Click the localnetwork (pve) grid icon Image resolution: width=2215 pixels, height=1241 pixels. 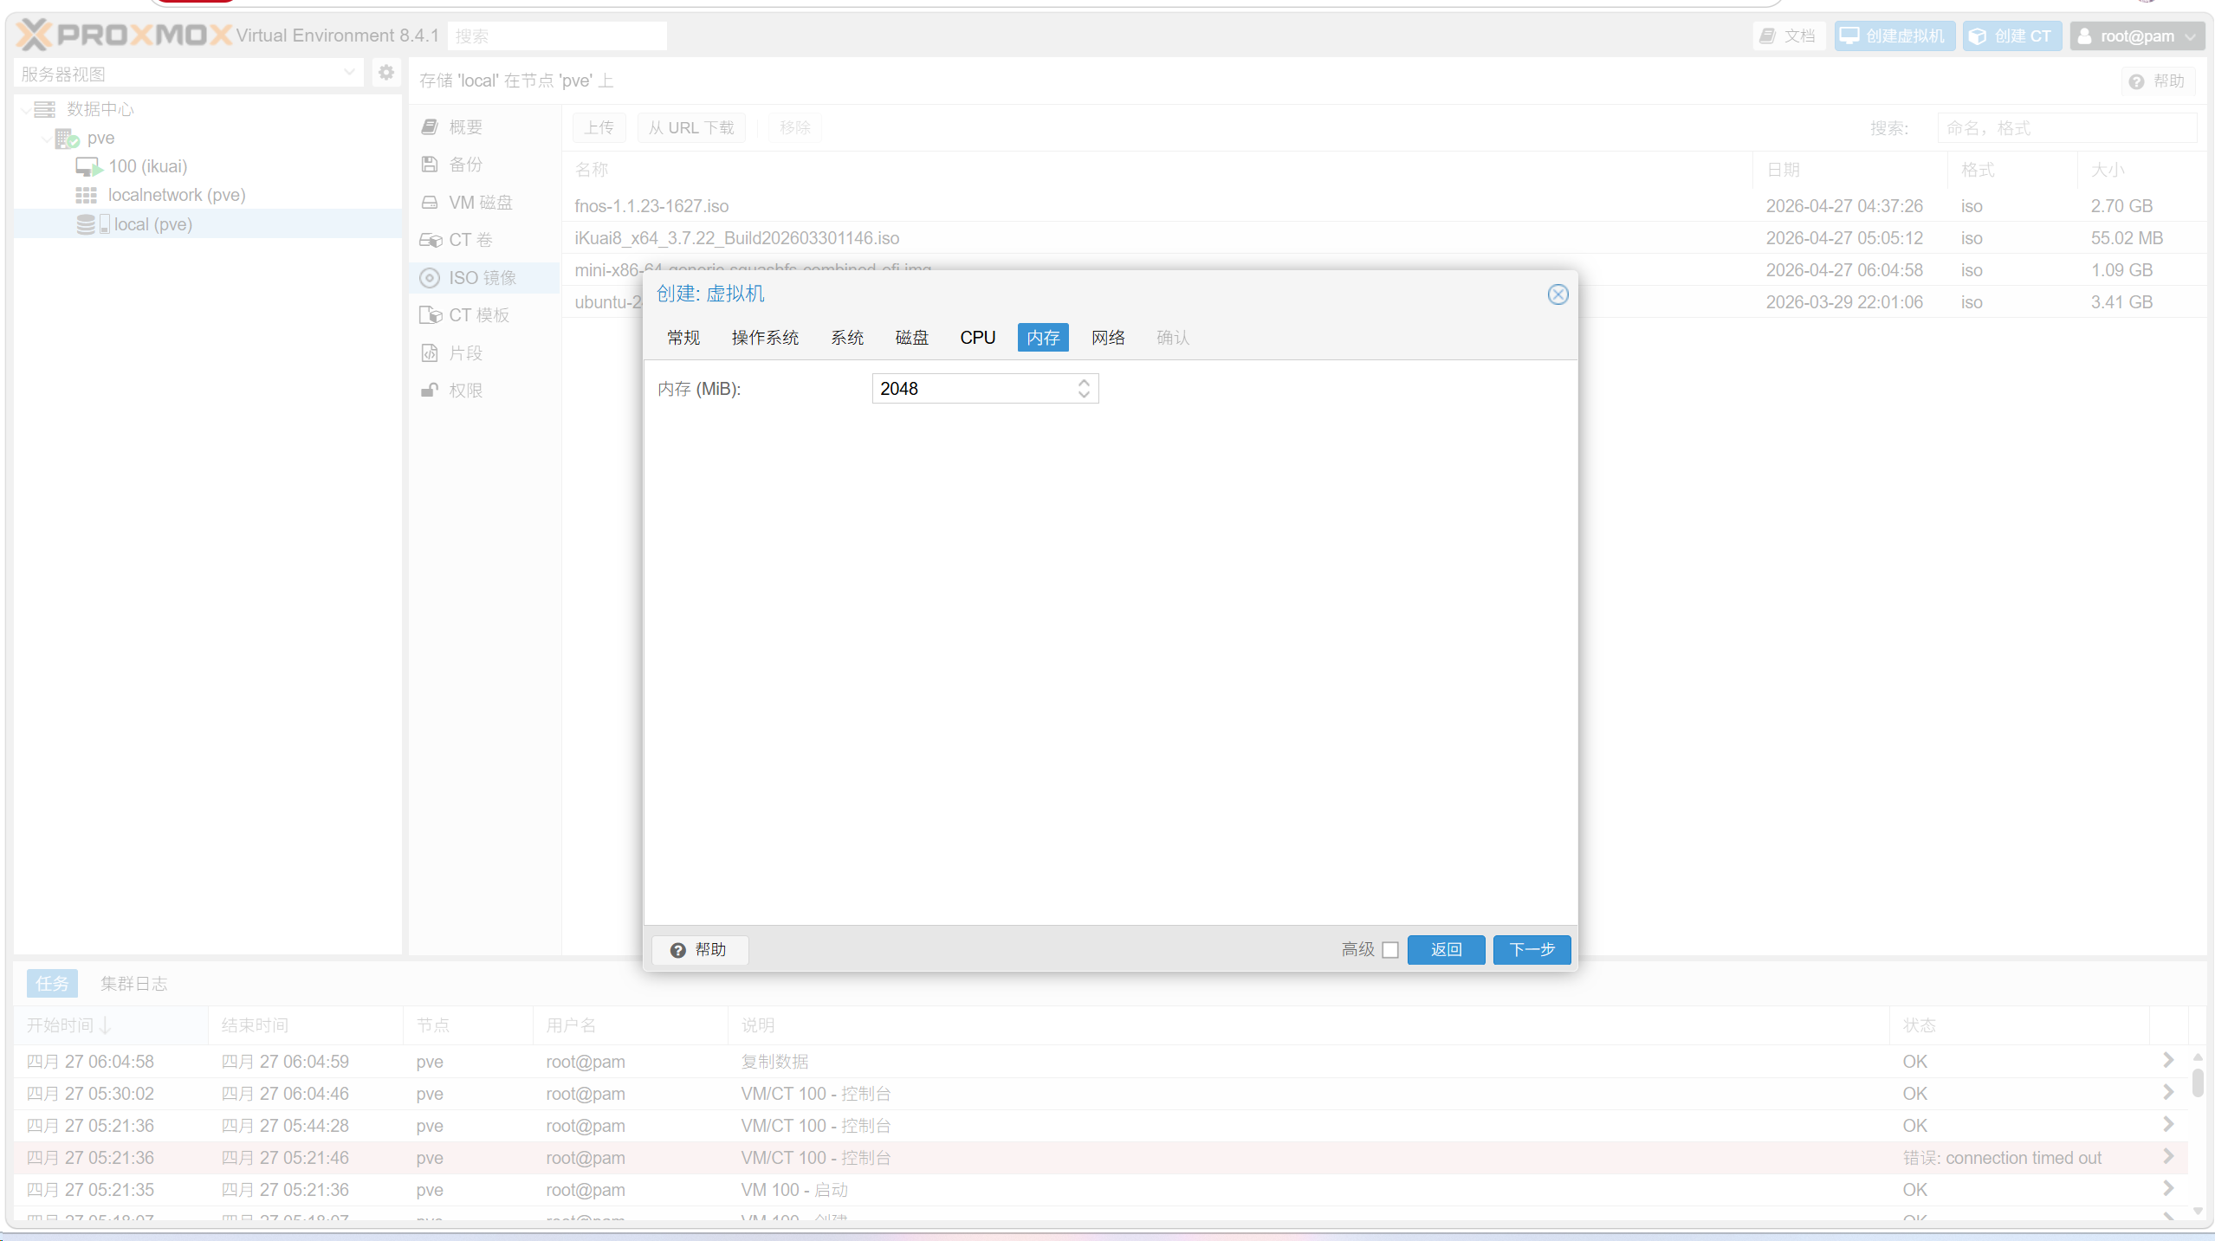pyautogui.click(x=86, y=196)
